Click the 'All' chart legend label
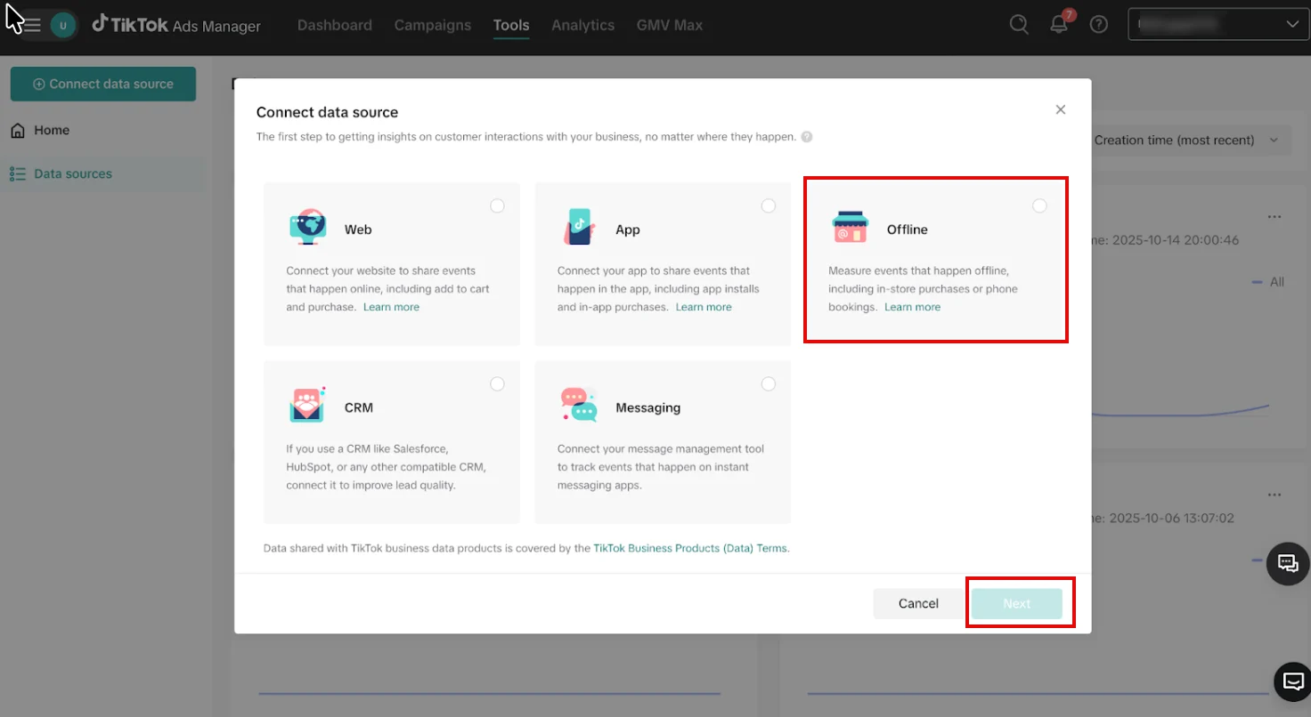1311x717 pixels. click(1277, 282)
